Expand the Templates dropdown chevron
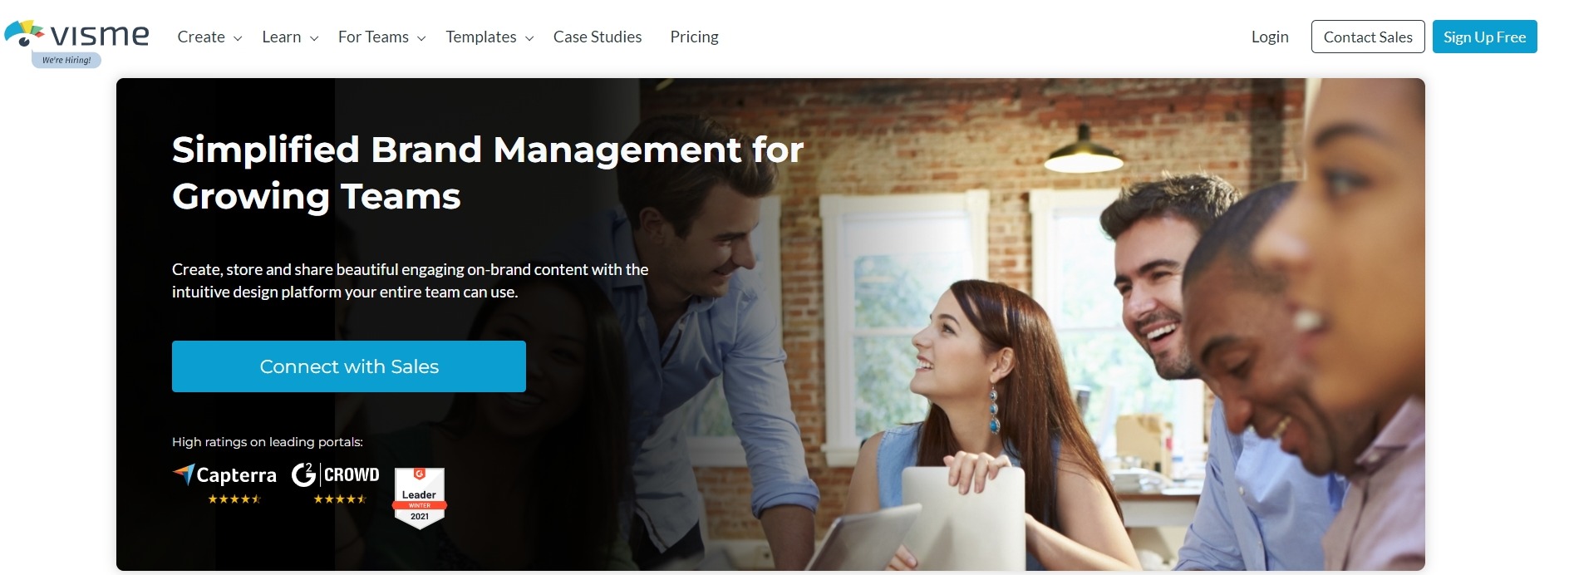Image resolution: width=1569 pixels, height=575 pixels. 529,38
